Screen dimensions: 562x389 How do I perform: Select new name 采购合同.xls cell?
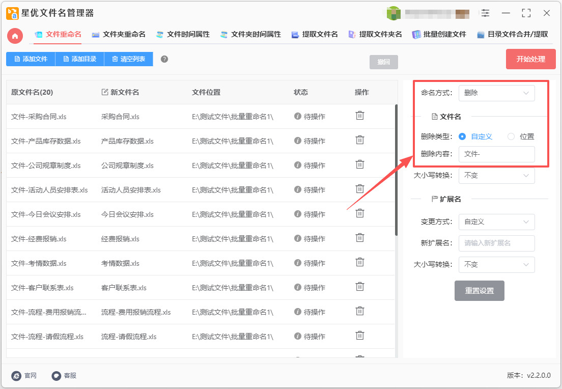click(x=120, y=117)
